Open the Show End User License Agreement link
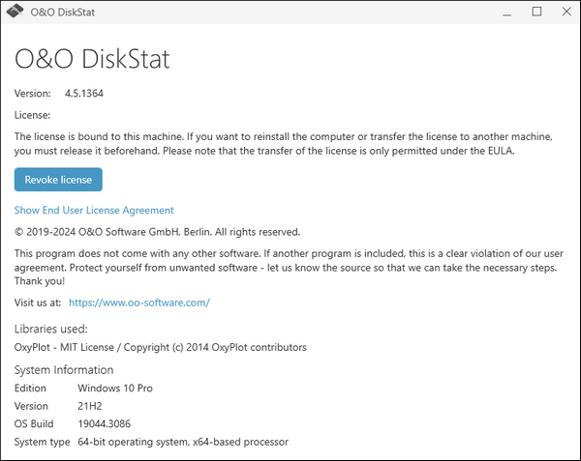The height and width of the screenshot is (461, 581). click(94, 210)
